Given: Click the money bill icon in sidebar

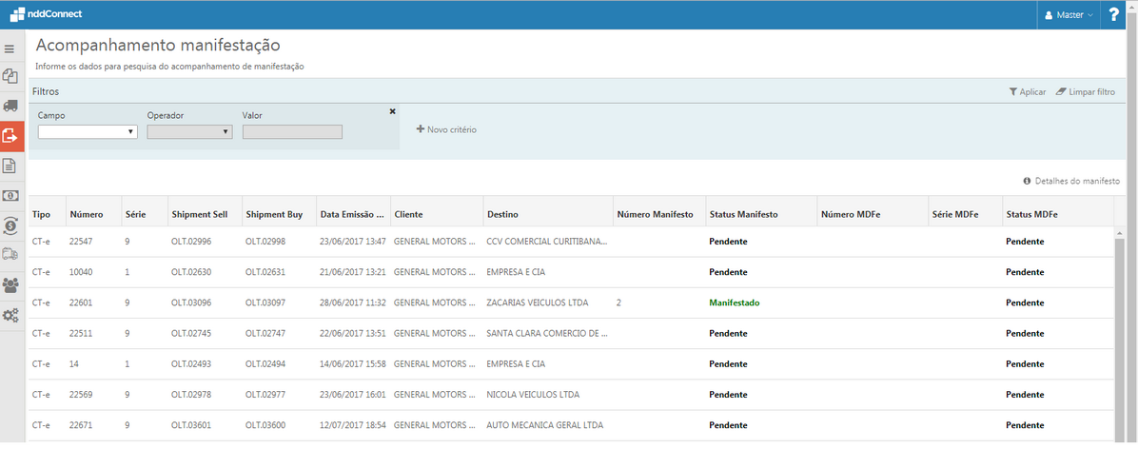Looking at the screenshot, I should [11, 196].
